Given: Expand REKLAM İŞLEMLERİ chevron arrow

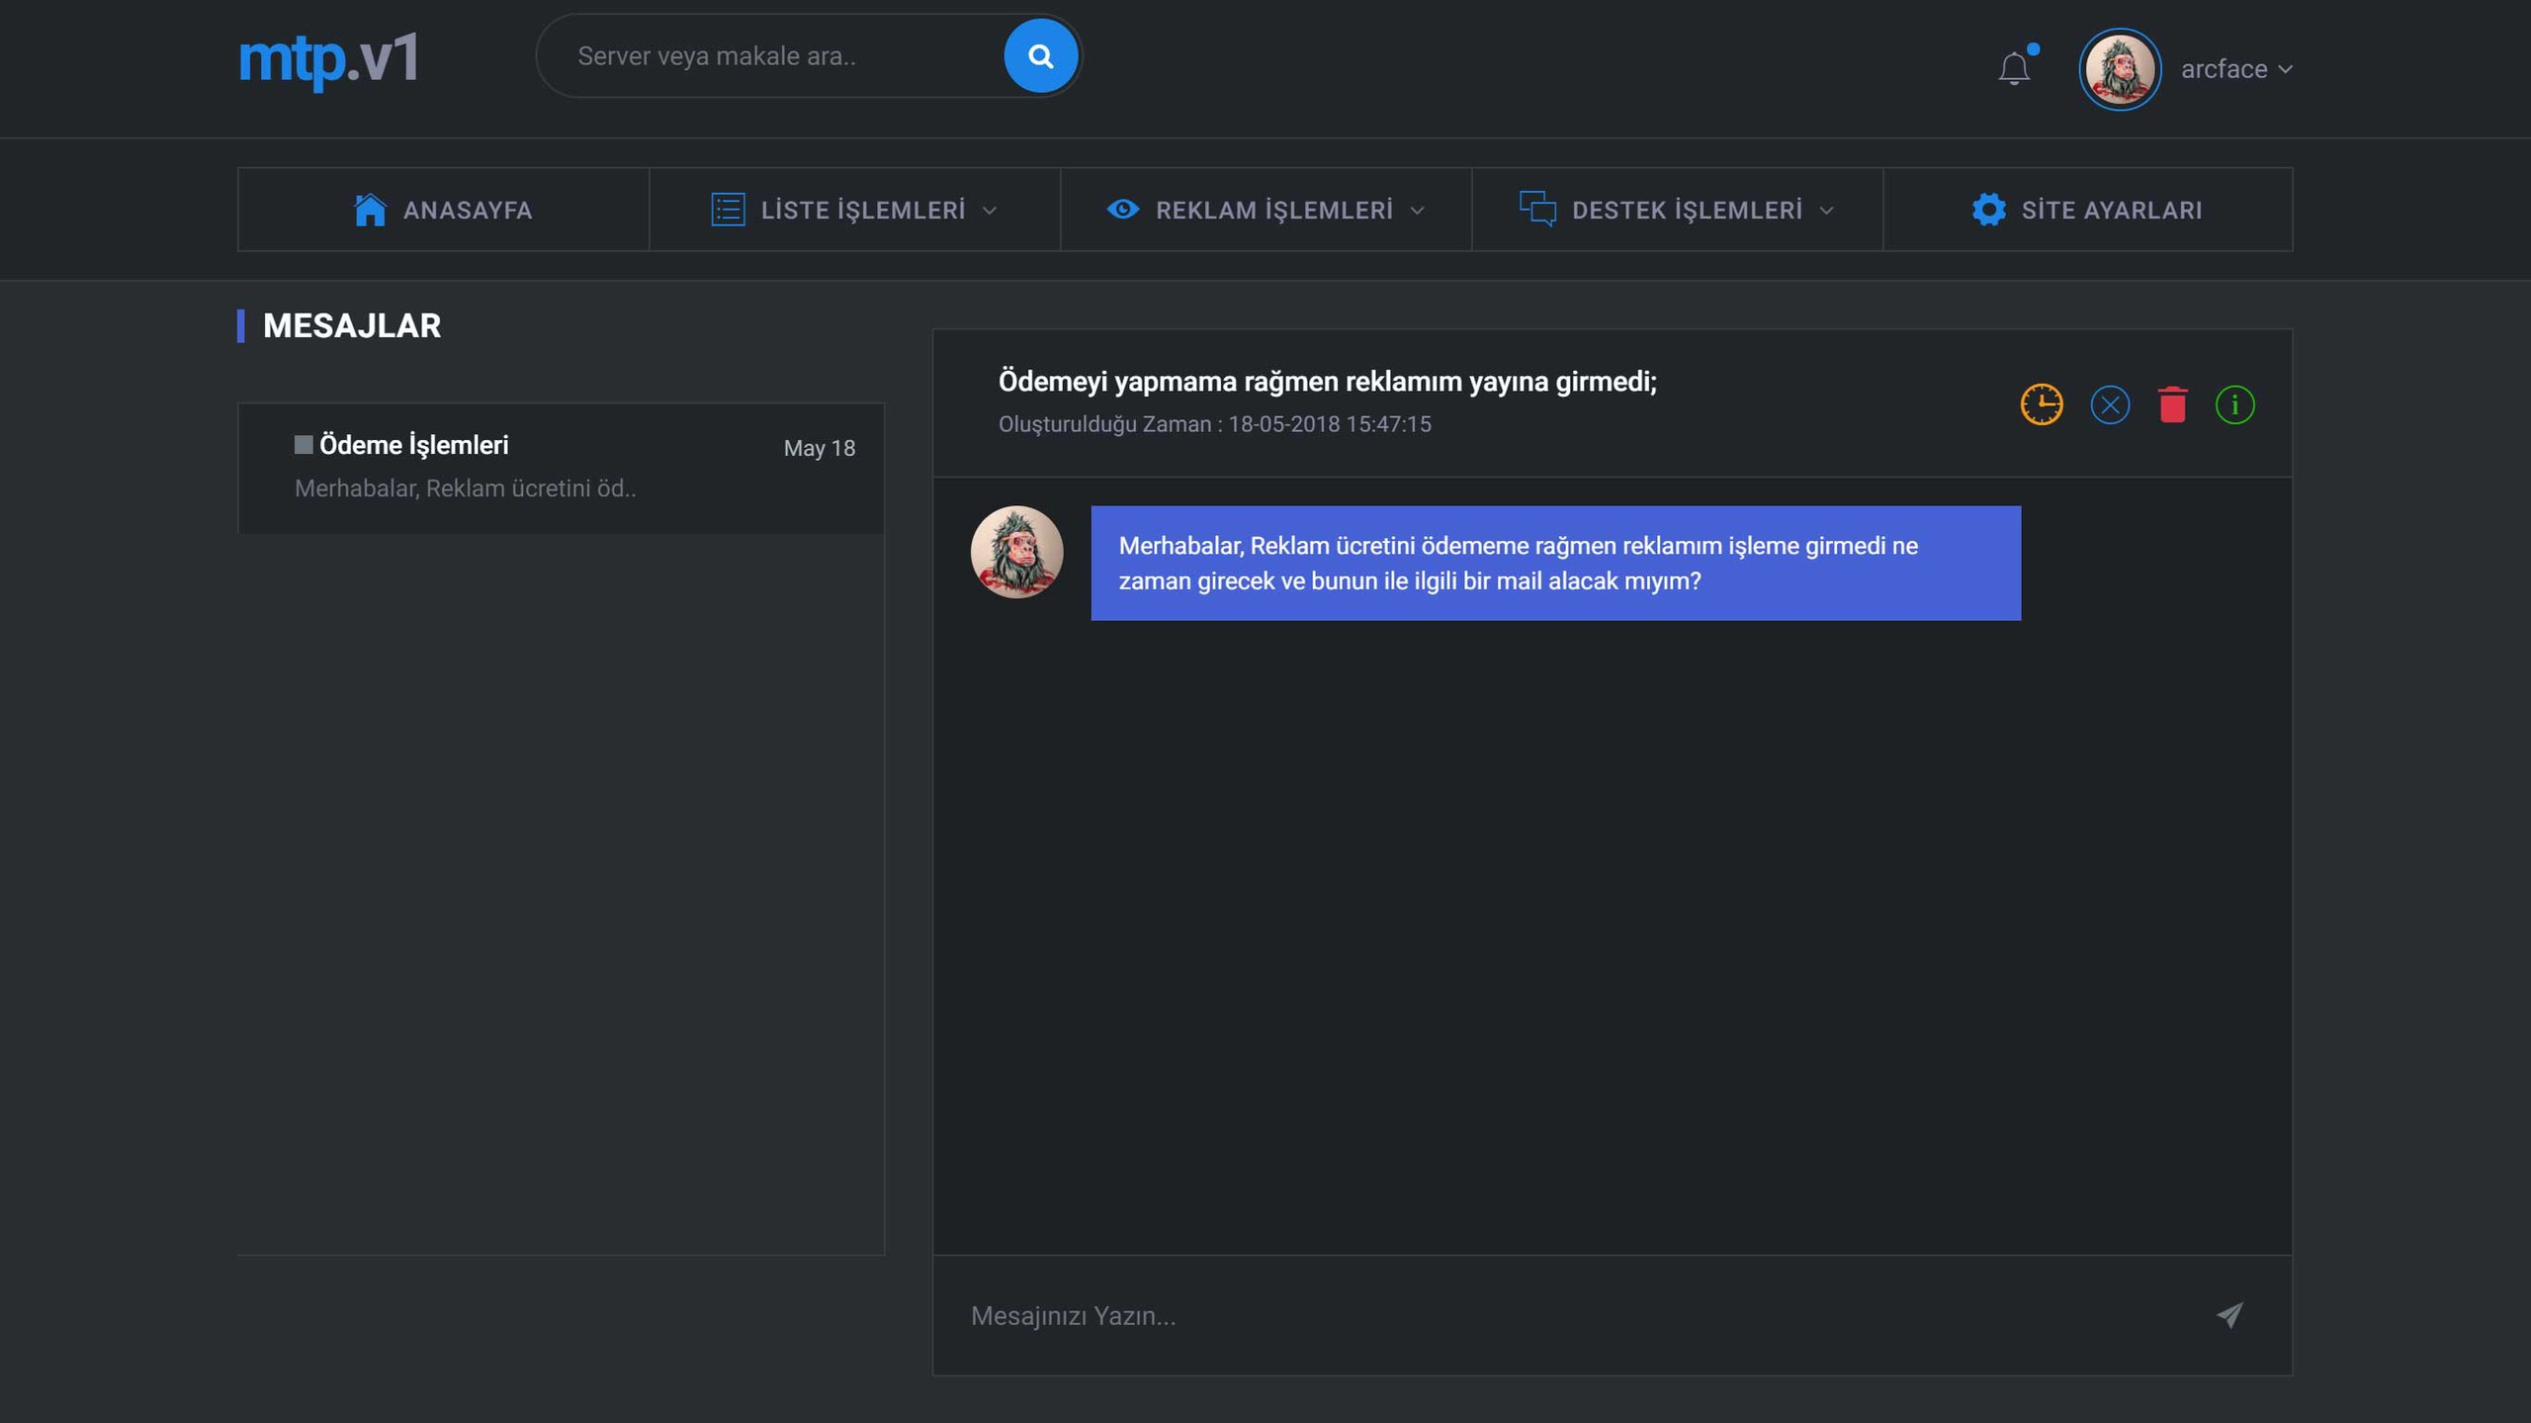Looking at the screenshot, I should coord(1417,211).
